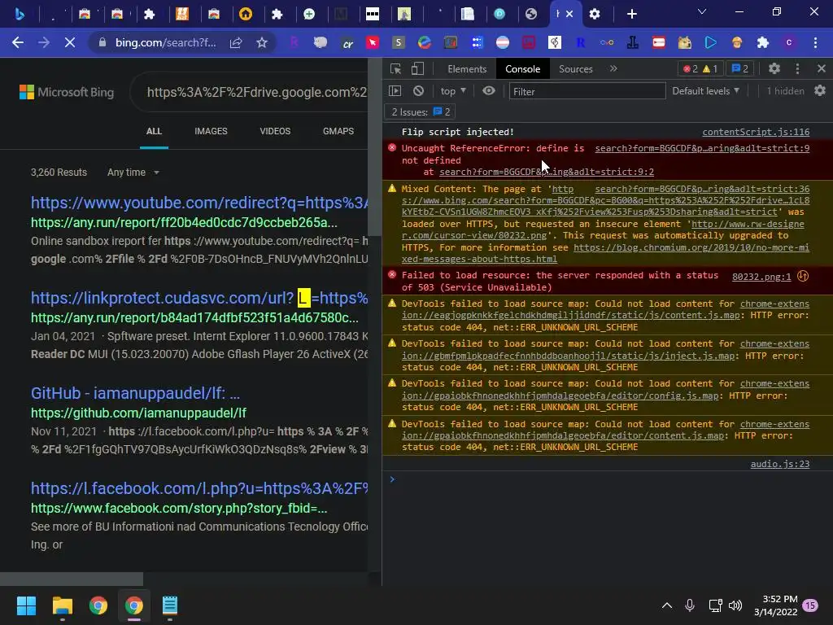Close the DevTools panel
833x625 pixels.
pos(822,68)
